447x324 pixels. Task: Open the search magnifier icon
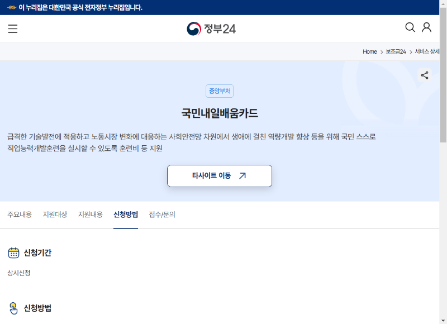tap(410, 27)
